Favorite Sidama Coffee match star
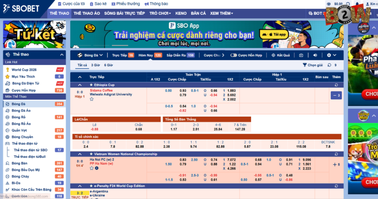The width and height of the screenshot is (378, 199). coord(92,99)
